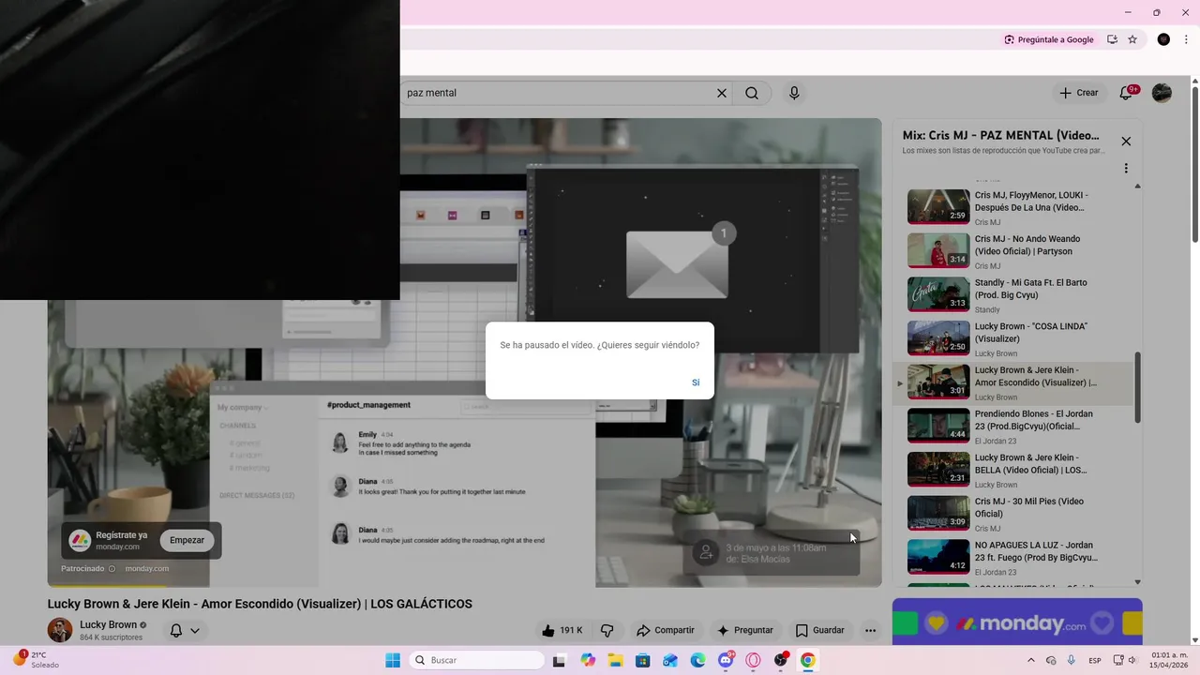This screenshot has width=1200, height=675.
Task: Visit the monday.com sponsored link
Action: pos(147,569)
